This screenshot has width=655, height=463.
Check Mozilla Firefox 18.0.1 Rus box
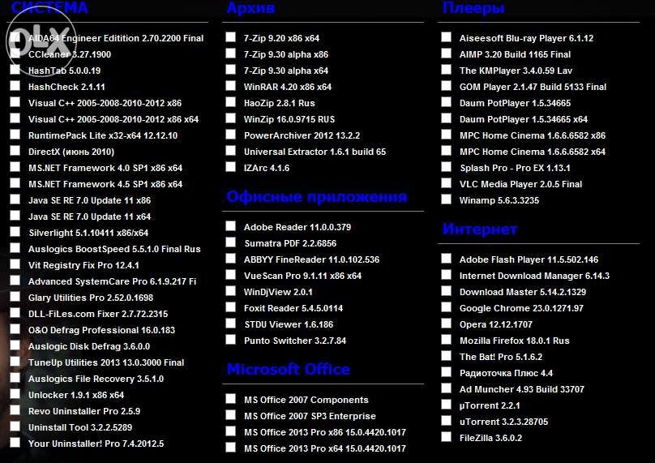(x=446, y=340)
